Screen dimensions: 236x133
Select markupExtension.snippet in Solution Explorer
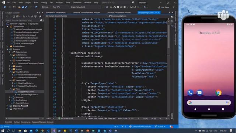tap(25, 41)
